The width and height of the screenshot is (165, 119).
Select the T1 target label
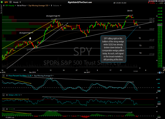pyautogui.click(x=140, y=28)
